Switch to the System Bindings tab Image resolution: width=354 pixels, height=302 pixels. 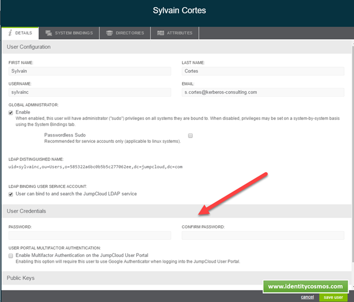(69, 33)
